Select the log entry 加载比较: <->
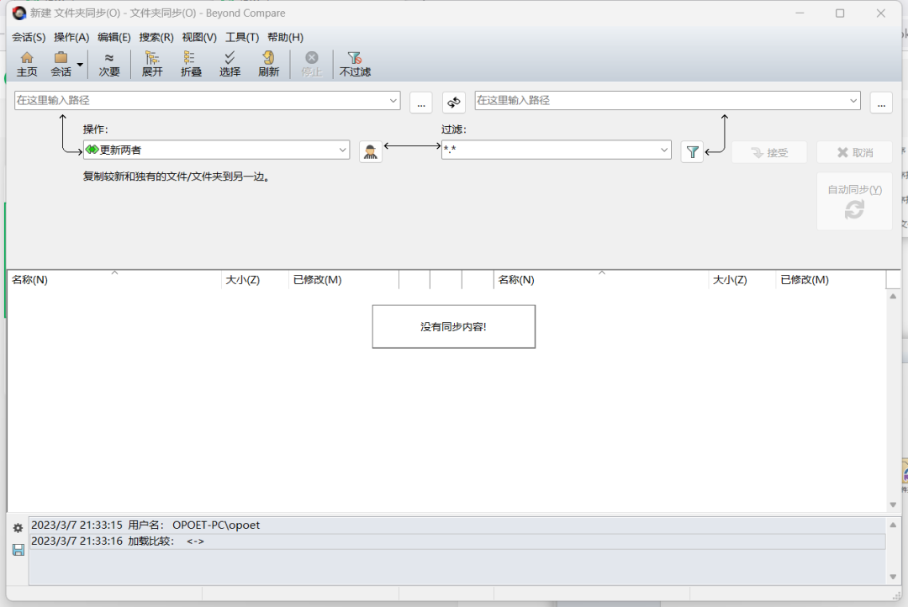This screenshot has height=607, width=908. click(x=457, y=541)
